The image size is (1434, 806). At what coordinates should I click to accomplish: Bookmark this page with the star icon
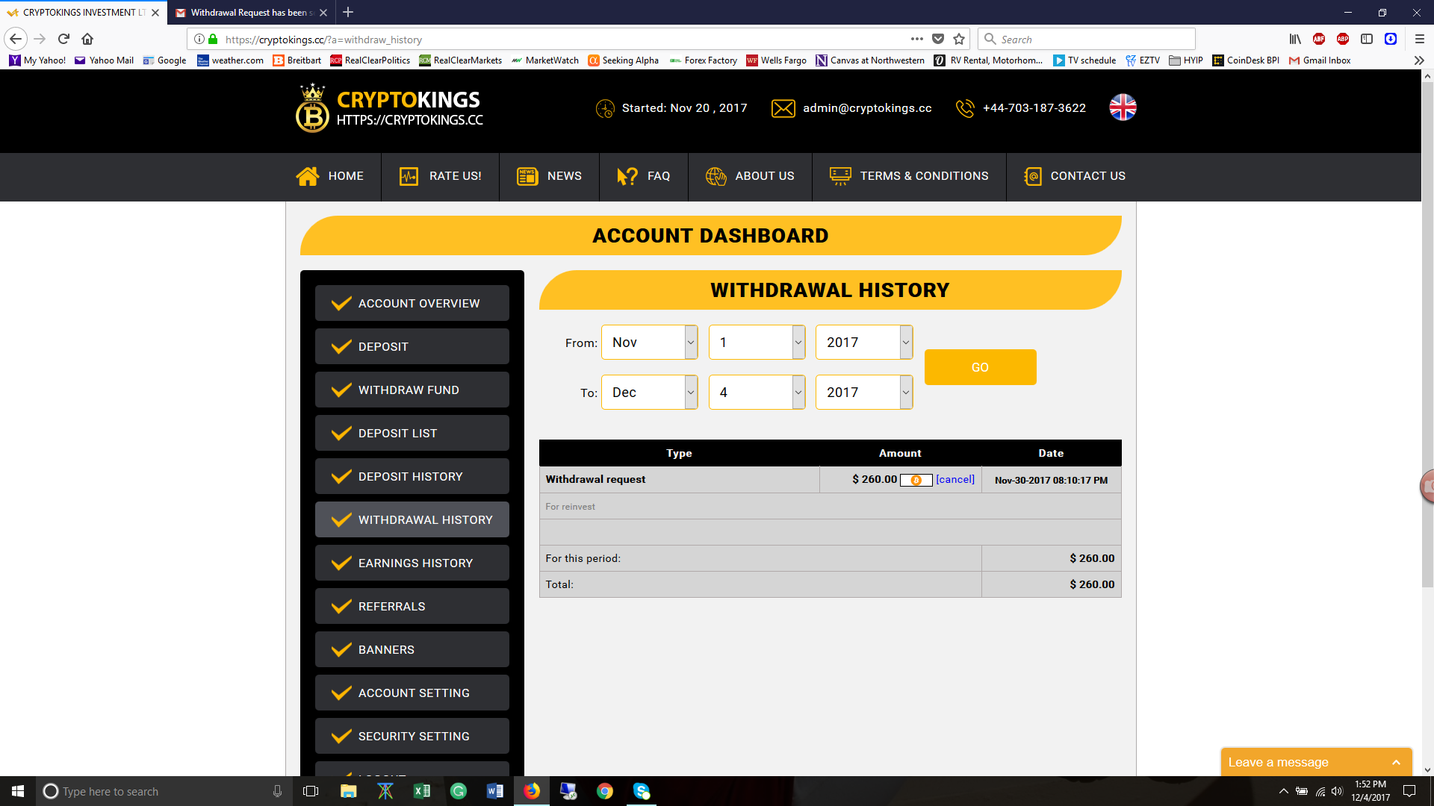pyautogui.click(x=960, y=39)
